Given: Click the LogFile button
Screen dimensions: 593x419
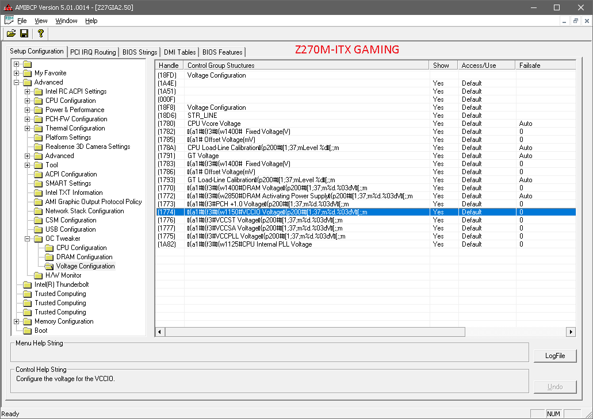Looking at the screenshot, I should pos(555,356).
